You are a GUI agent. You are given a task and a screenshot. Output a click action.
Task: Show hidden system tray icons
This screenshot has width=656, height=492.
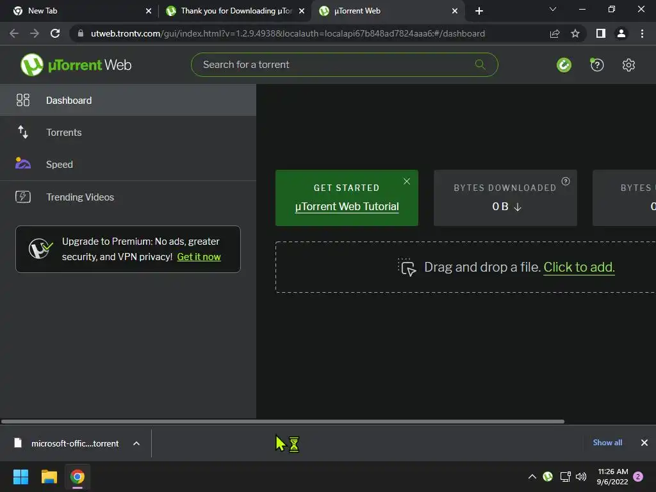point(532,477)
